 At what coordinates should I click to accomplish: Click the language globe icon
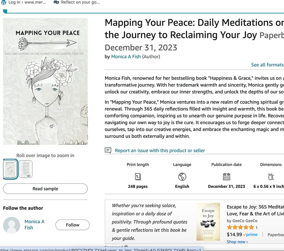pos(182,177)
